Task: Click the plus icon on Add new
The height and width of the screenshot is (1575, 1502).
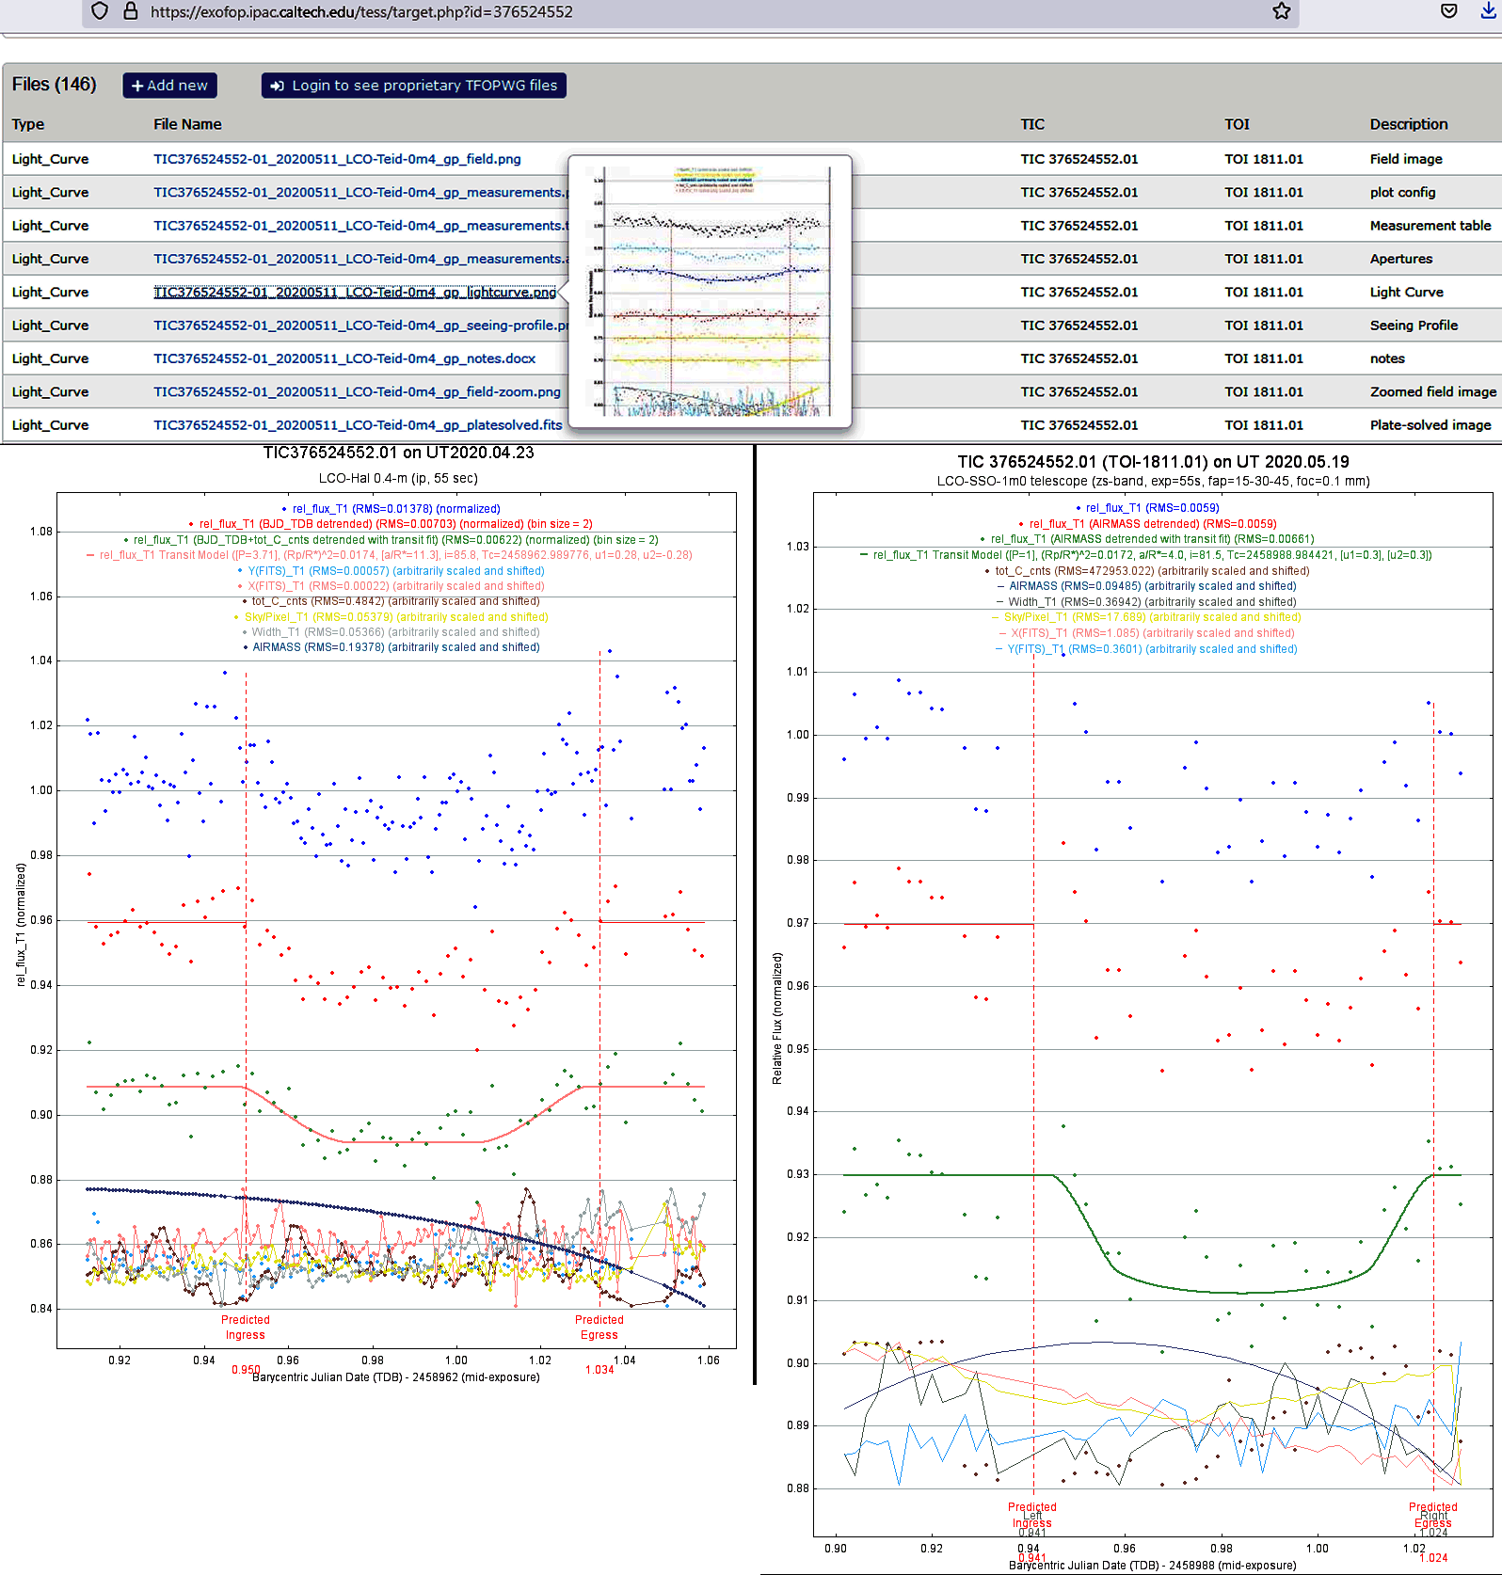Action: click(x=137, y=86)
